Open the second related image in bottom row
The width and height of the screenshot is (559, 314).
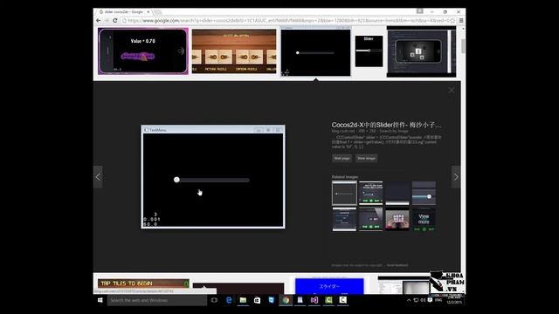click(x=370, y=219)
